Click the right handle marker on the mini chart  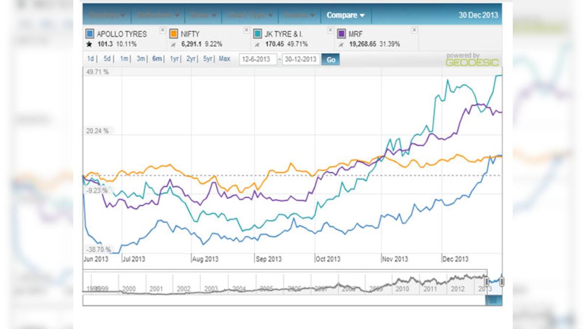[502, 282]
